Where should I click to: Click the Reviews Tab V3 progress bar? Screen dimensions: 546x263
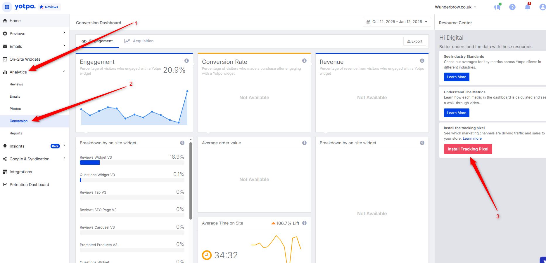pos(132,198)
